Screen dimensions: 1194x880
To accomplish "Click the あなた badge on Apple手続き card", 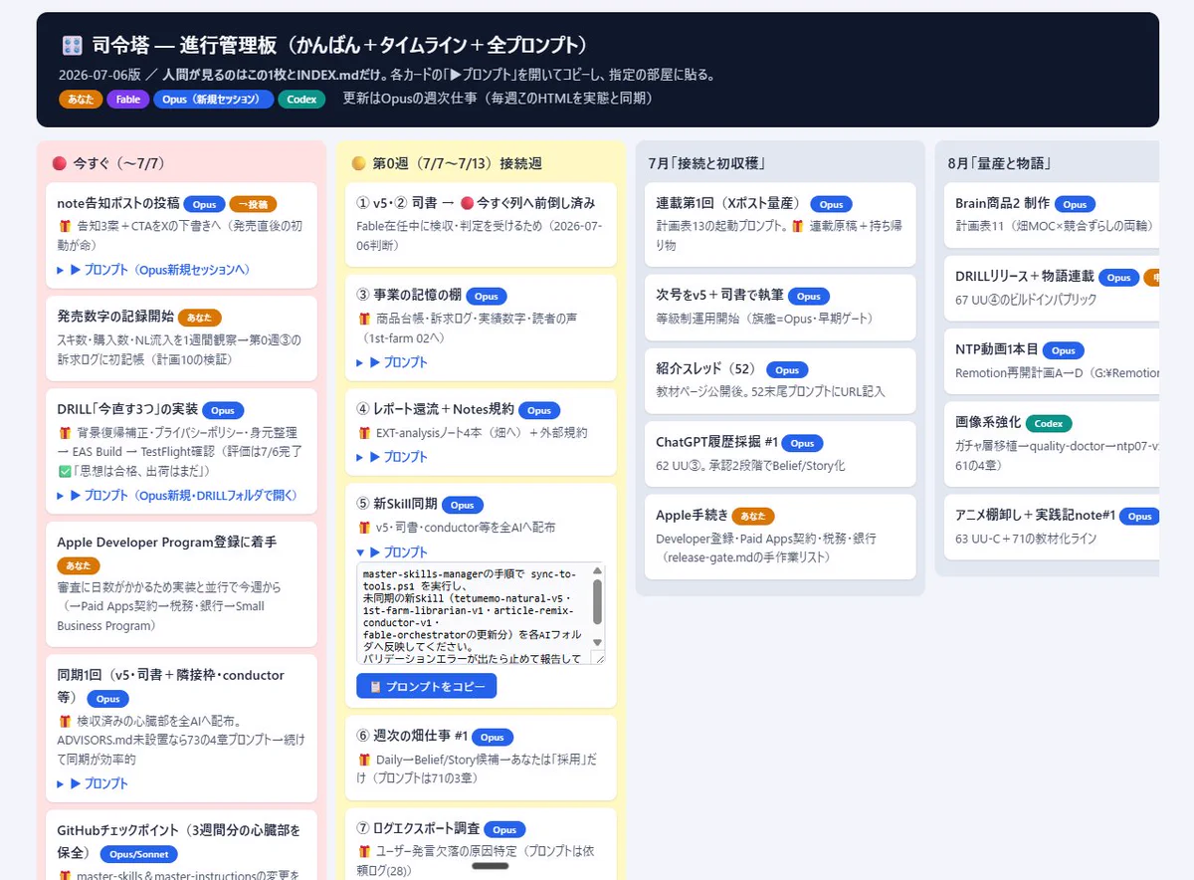I will coord(753,516).
